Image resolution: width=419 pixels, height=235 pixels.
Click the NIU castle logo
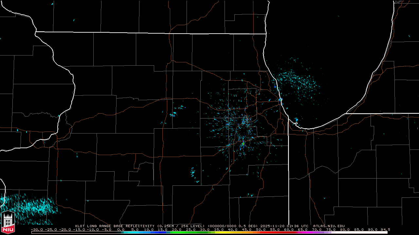(x=8, y=223)
